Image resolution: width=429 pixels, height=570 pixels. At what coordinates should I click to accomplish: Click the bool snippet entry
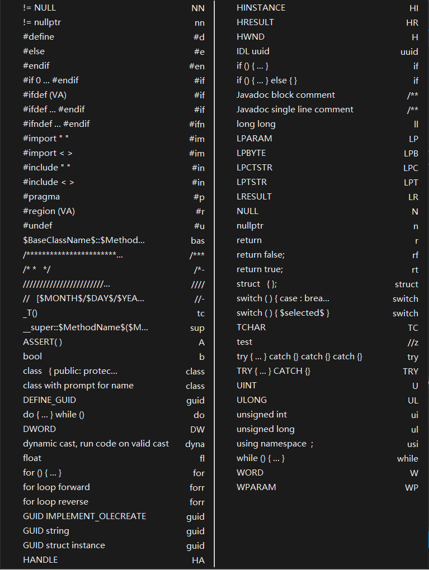pos(32,356)
